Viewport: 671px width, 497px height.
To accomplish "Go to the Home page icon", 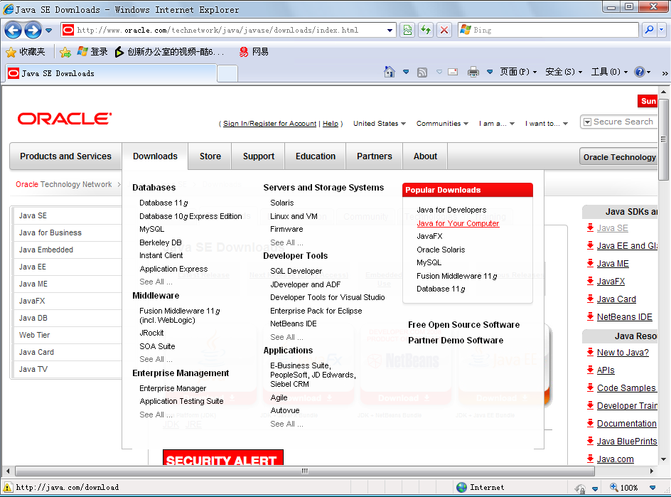I will [389, 72].
